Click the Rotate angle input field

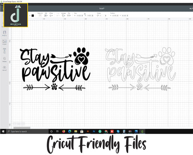103,16
